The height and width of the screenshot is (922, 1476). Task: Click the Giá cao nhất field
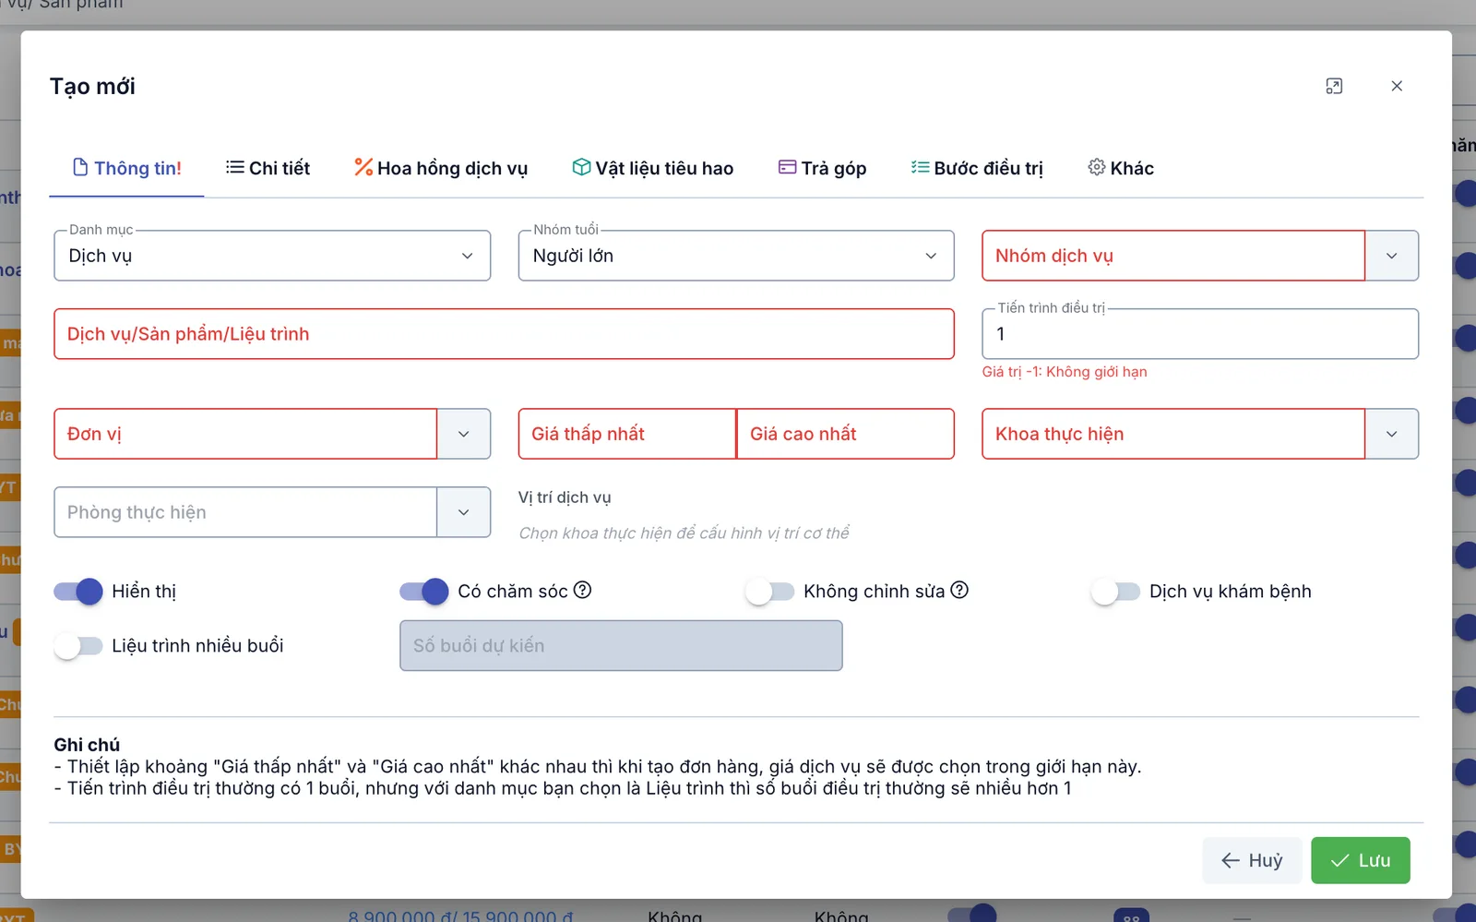845,434
